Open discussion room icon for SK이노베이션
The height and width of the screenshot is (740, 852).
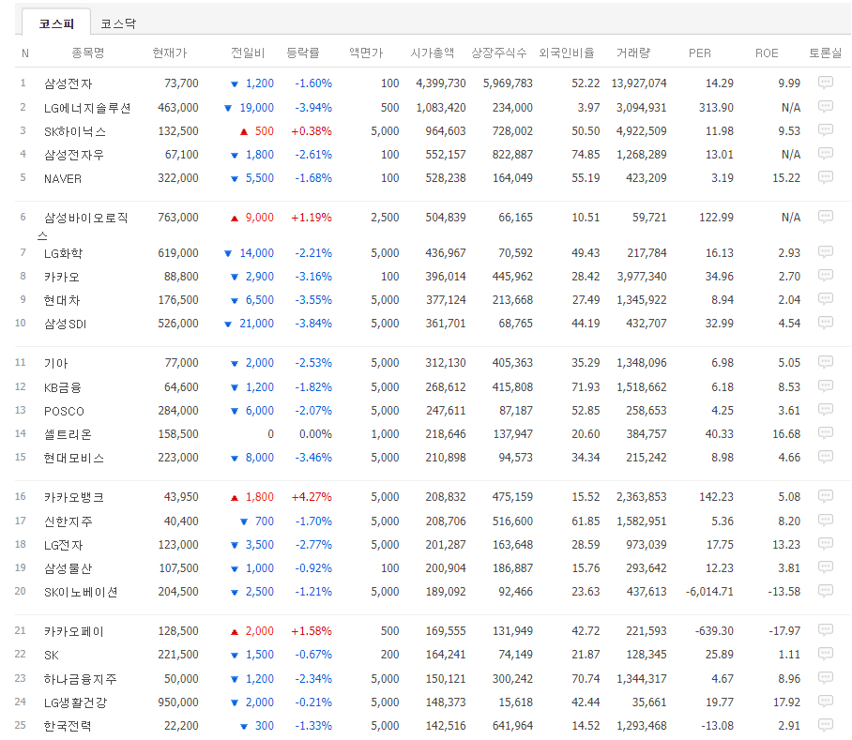point(826,591)
